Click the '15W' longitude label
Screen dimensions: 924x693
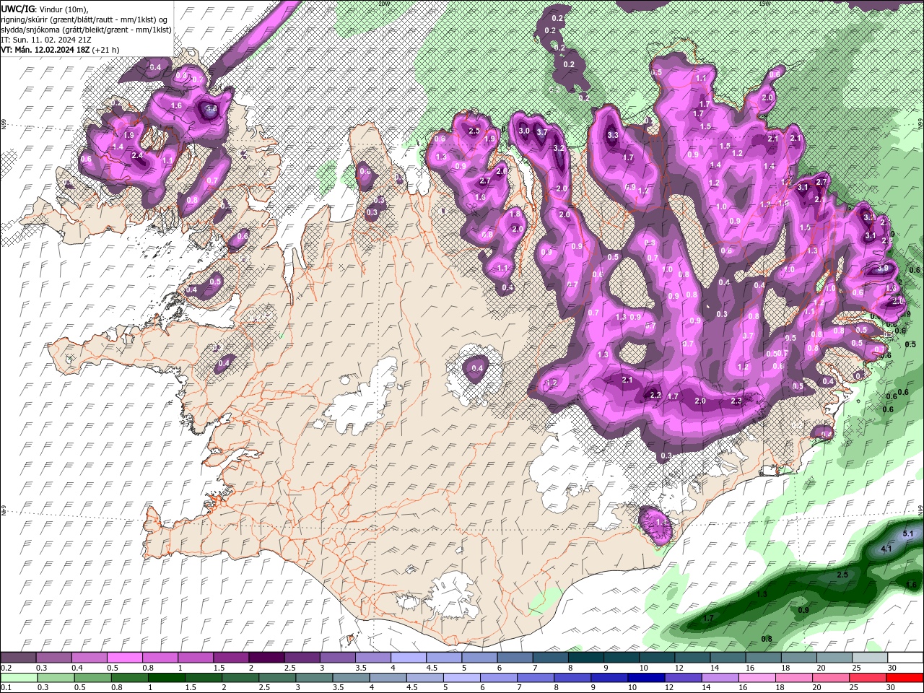(765, 3)
